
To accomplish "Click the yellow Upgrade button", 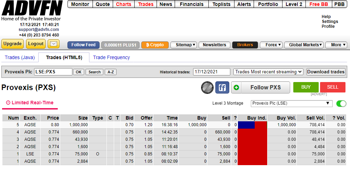I will [13, 44].
